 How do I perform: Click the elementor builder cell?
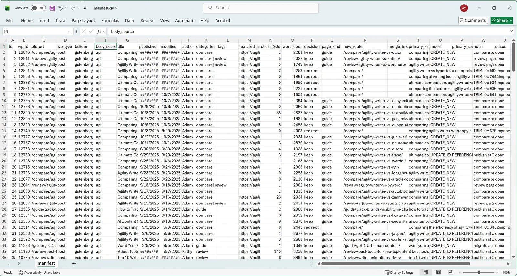coord(84,119)
